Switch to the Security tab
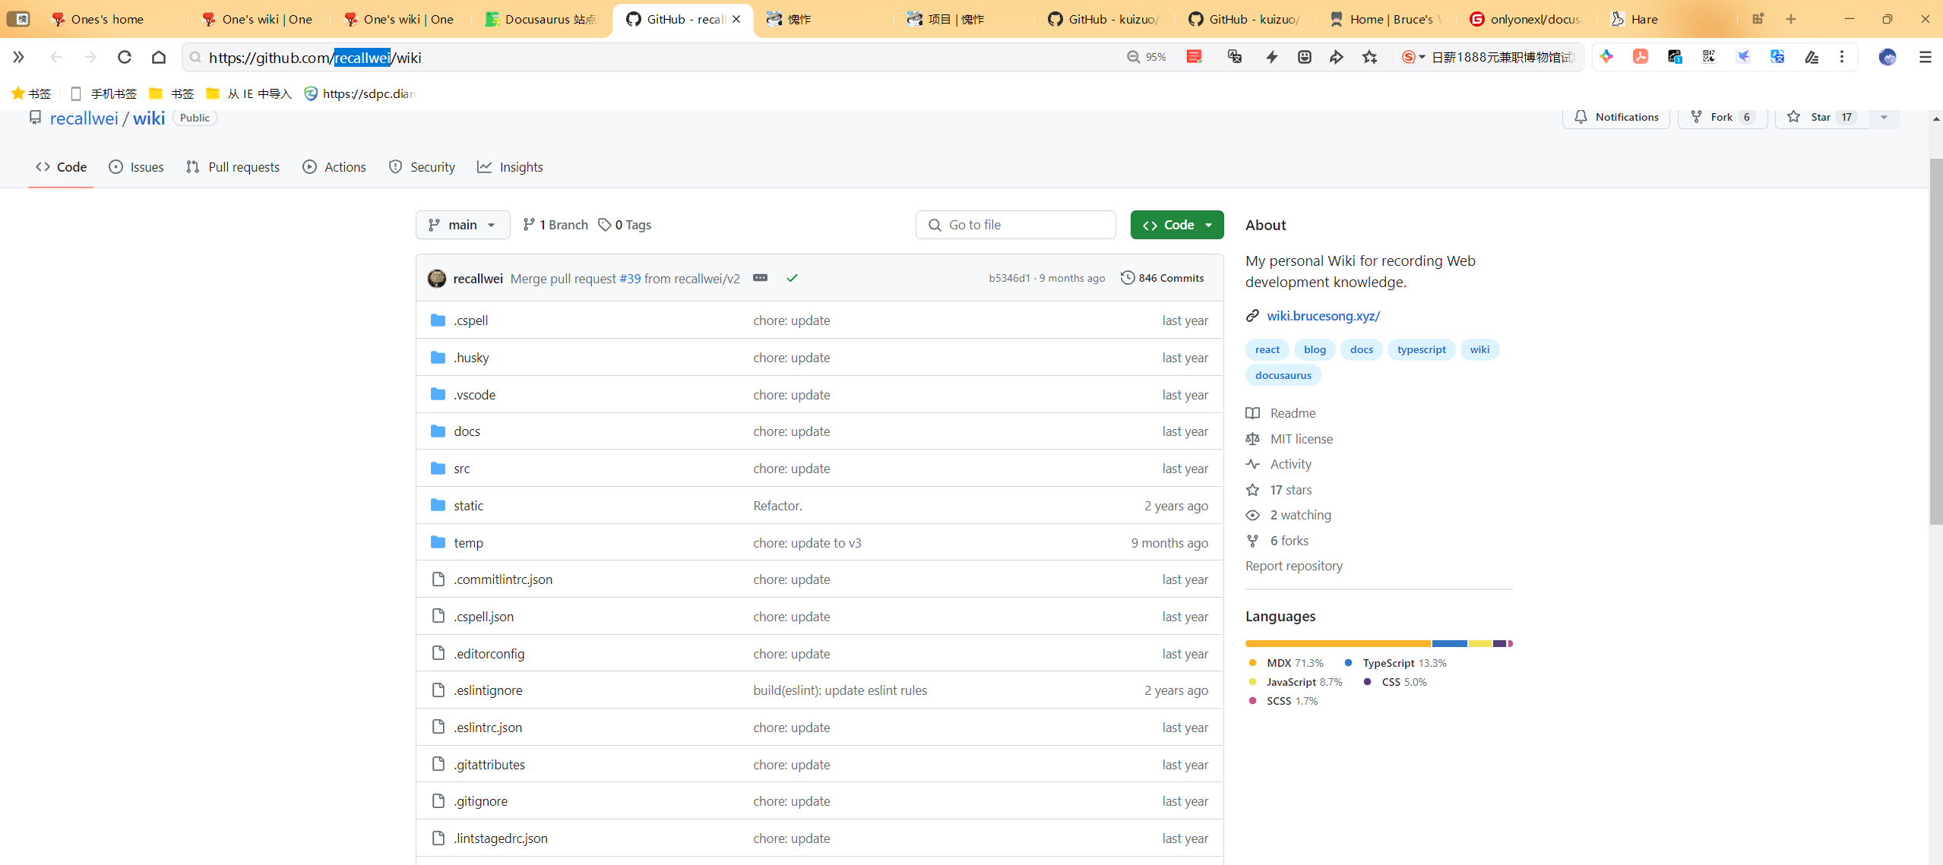Image resolution: width=1943 pixels, height=865 pixels. [422, 167]
